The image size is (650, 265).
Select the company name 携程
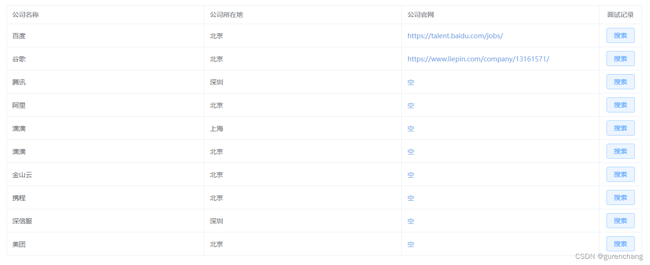(19, 198)
